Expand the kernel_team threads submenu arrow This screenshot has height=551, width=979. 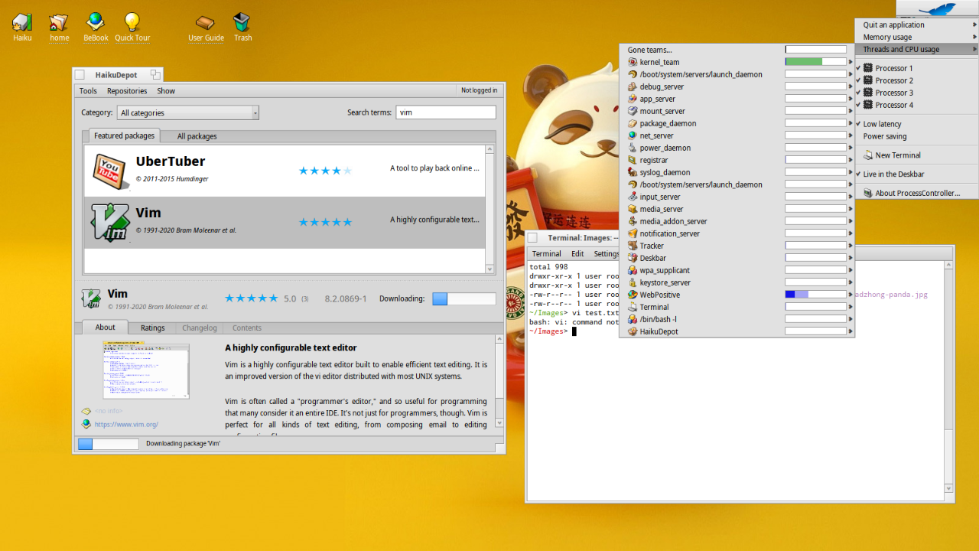(850, 62)
